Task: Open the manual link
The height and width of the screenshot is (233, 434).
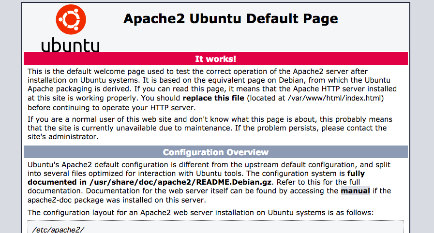Action: pyautogui.click(x=355, y=191)
